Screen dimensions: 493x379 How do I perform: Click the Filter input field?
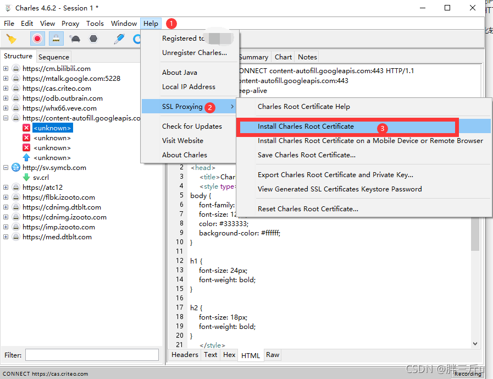pos(92,355)
